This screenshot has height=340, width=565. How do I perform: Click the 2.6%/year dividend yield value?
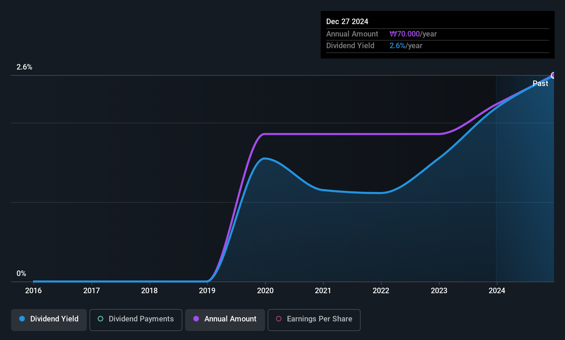[x=406, y=46]
